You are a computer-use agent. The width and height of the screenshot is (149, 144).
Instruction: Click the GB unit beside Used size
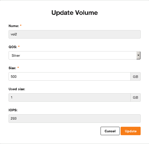click(x=135, y=97)
